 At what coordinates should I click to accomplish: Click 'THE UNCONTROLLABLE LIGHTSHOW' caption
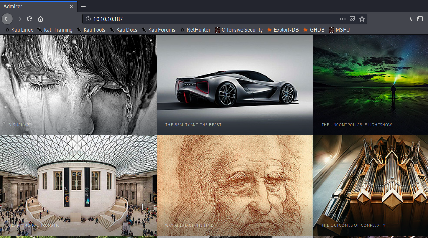357,125
